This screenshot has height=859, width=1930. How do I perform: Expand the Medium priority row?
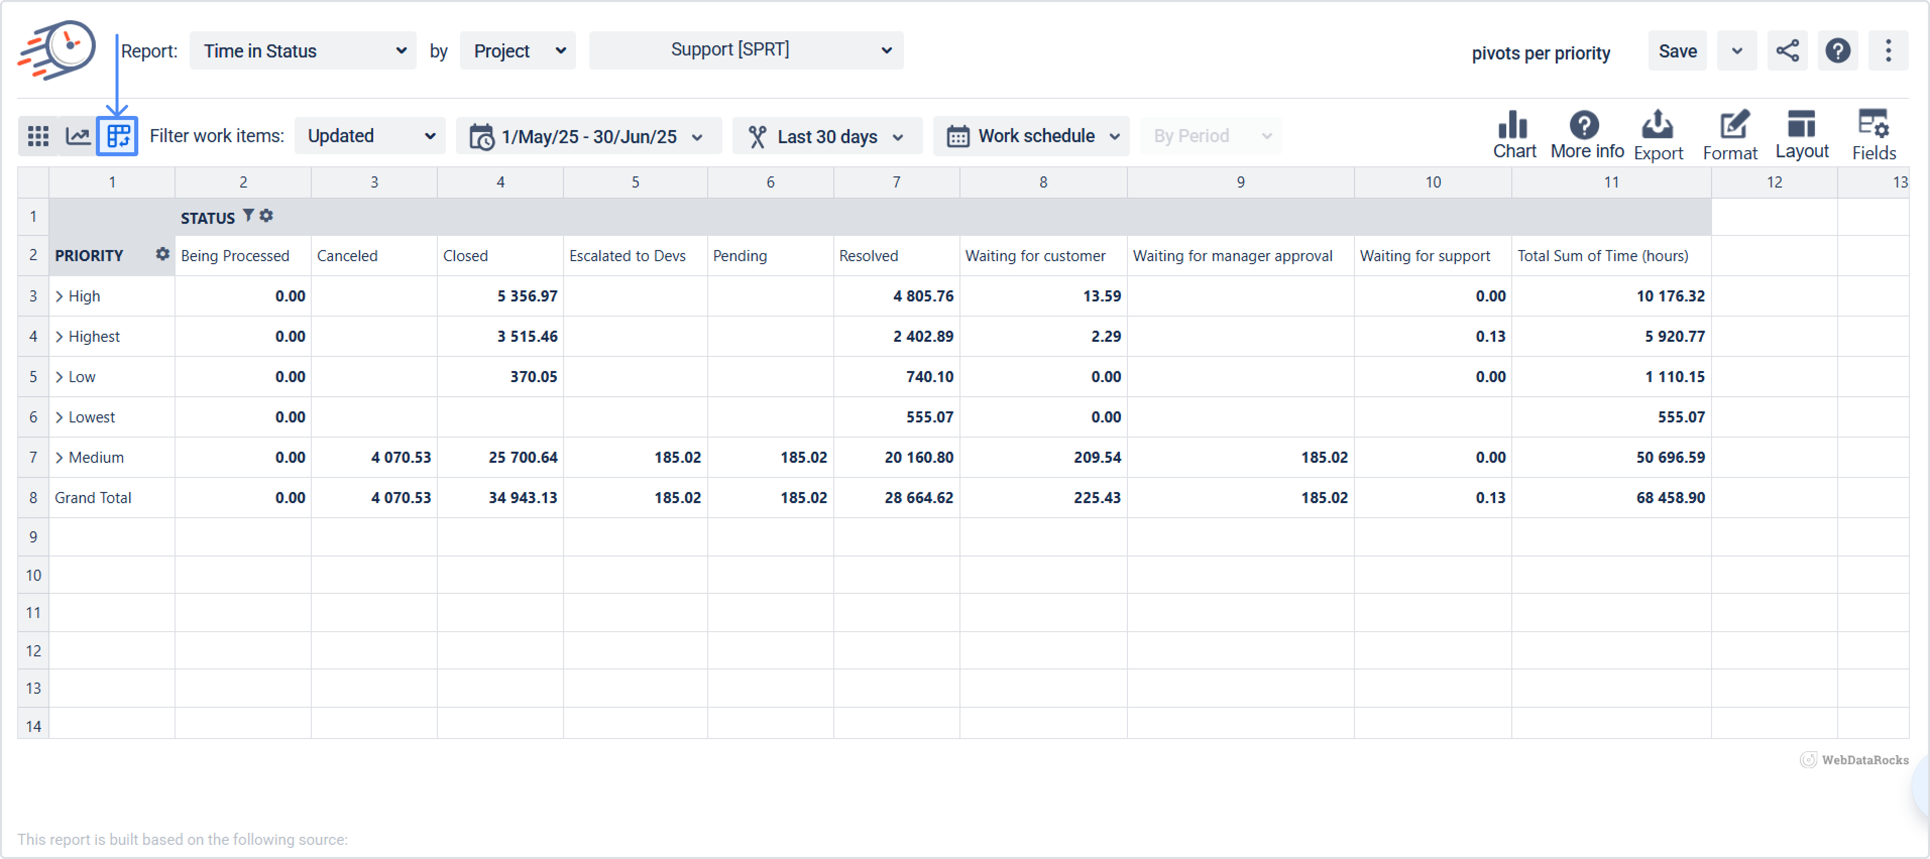pos(60,457)
